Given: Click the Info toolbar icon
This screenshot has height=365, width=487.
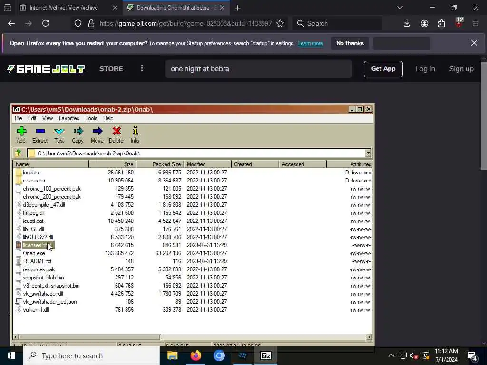Looking at the screenshot, I should 135,134.
